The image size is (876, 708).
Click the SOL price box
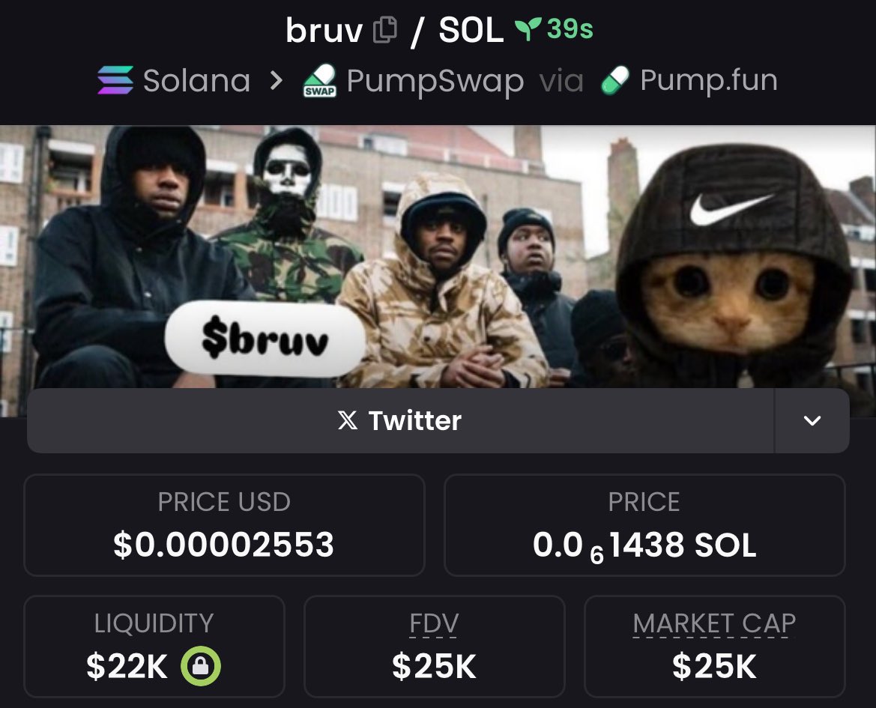pyautogui.click(x=644, y=525)
